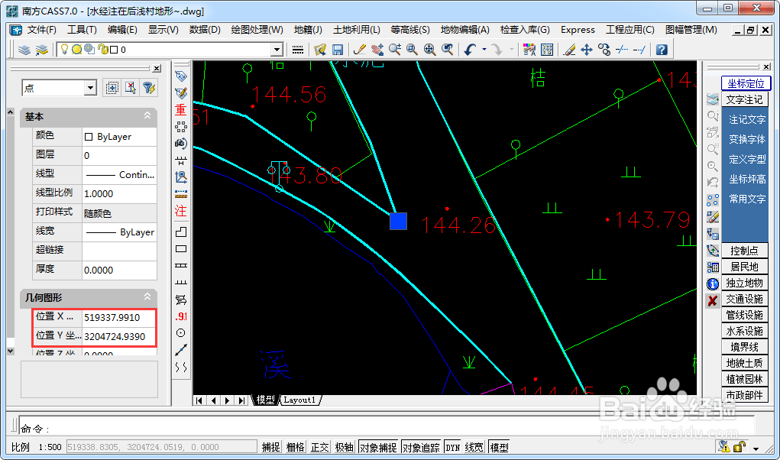
Task: Click the blue info icon on right strip
Action: [712, 284]
